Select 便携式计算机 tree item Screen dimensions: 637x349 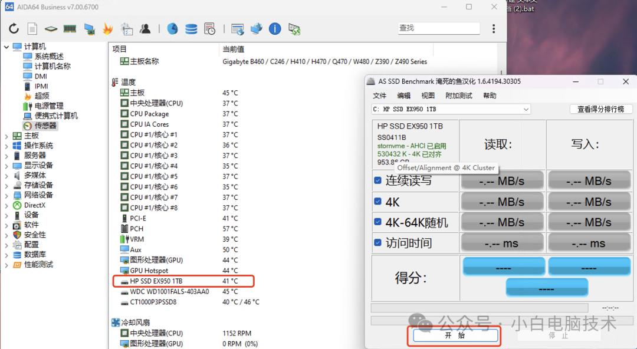tap(56, 116)
